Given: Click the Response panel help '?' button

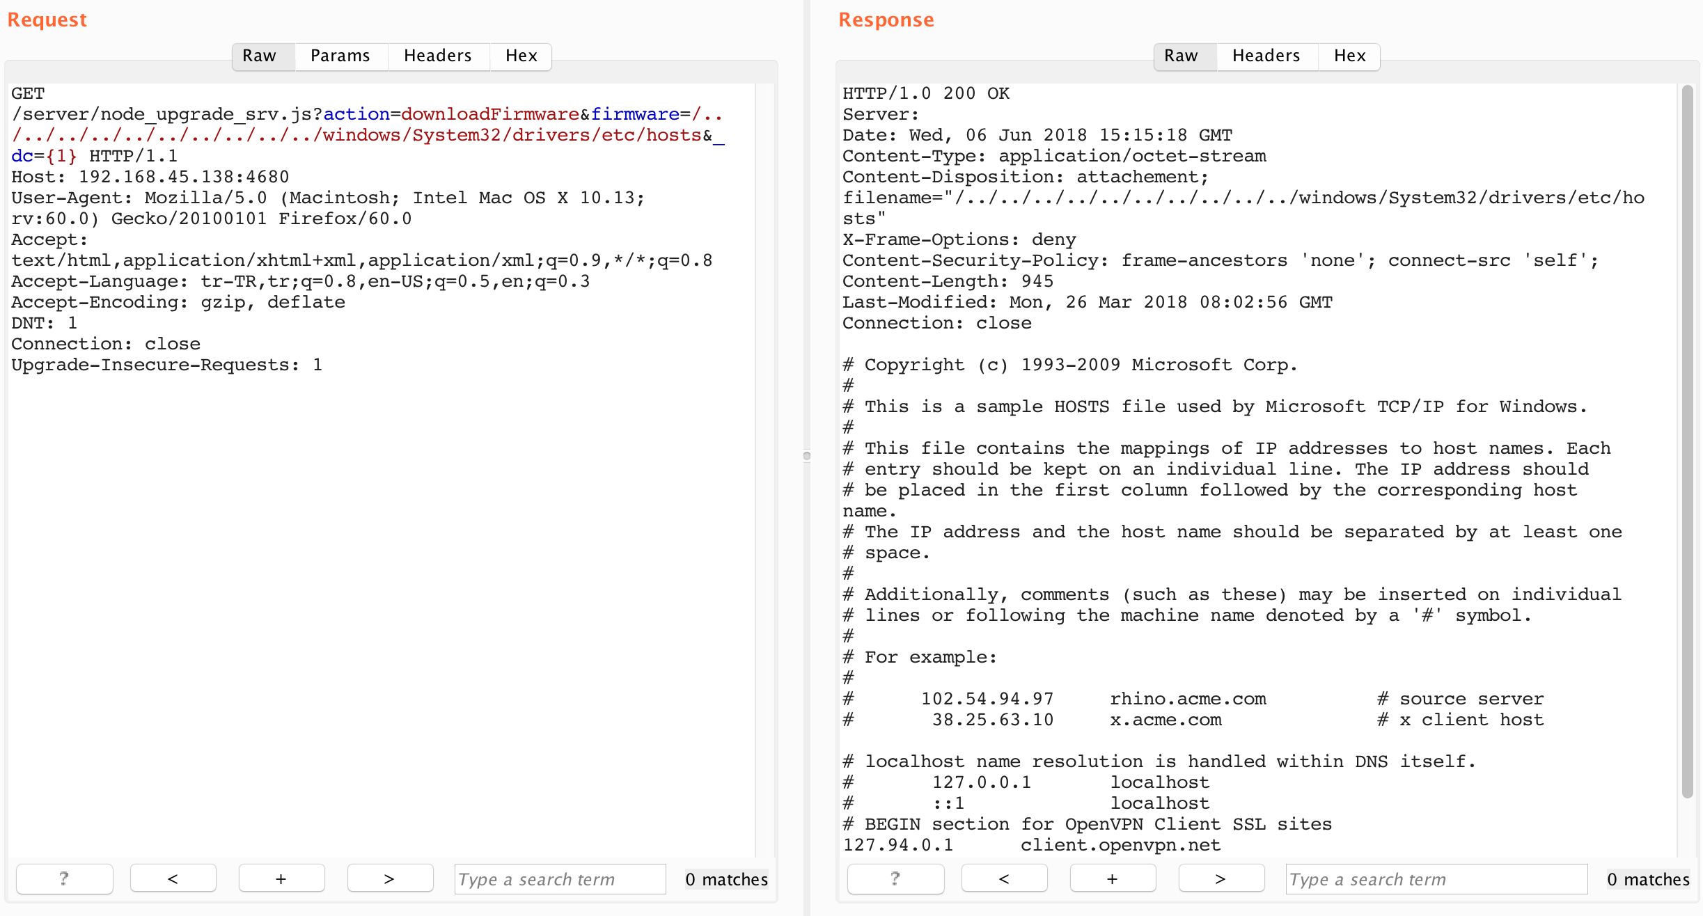Looking at the screenshot, I should click(x=895, y=878).
